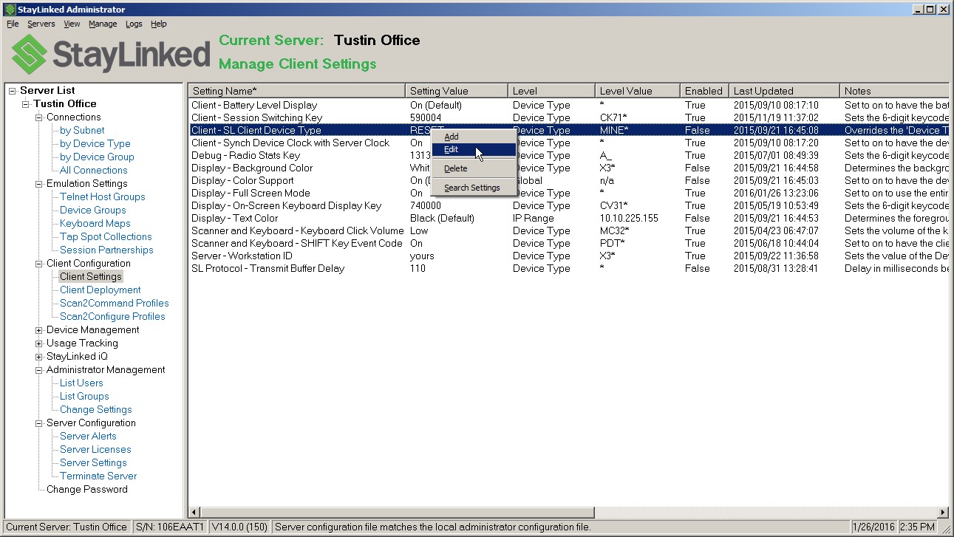
Task: Collapse the Server Configuration branch
Action: (39, 423)
